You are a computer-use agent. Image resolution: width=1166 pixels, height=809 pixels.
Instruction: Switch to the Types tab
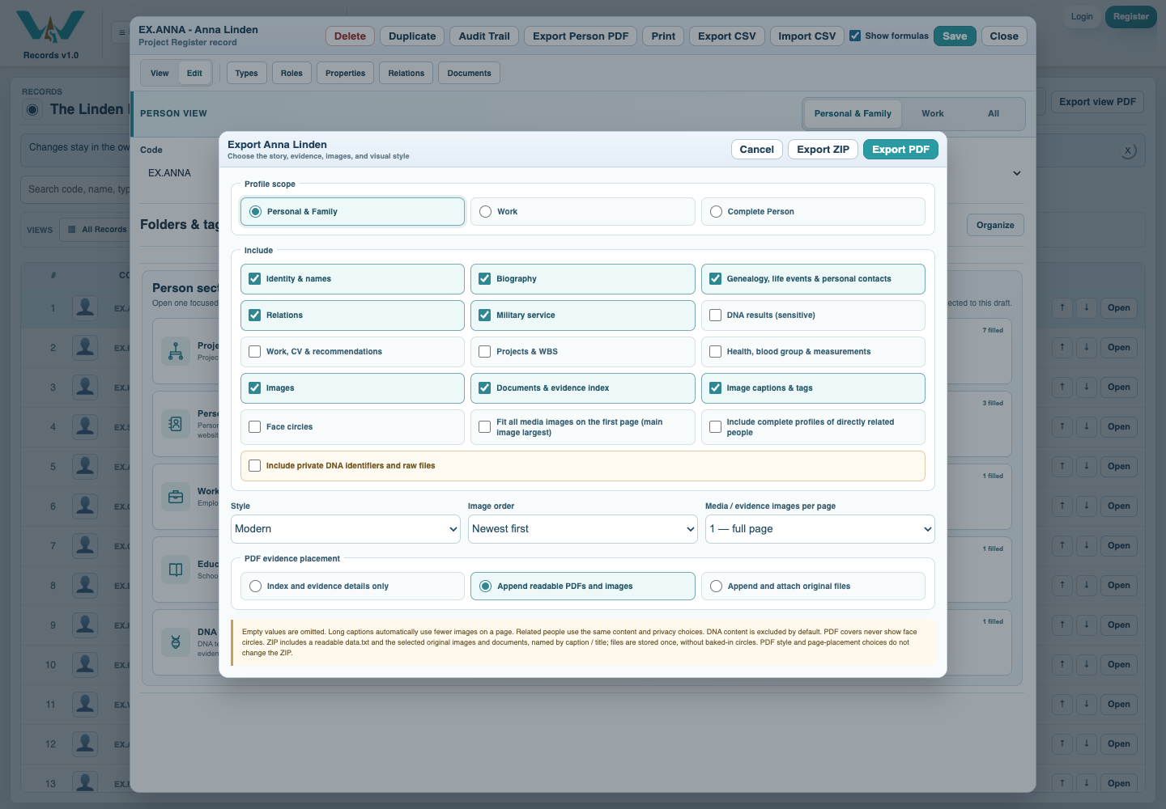(247, 74)
